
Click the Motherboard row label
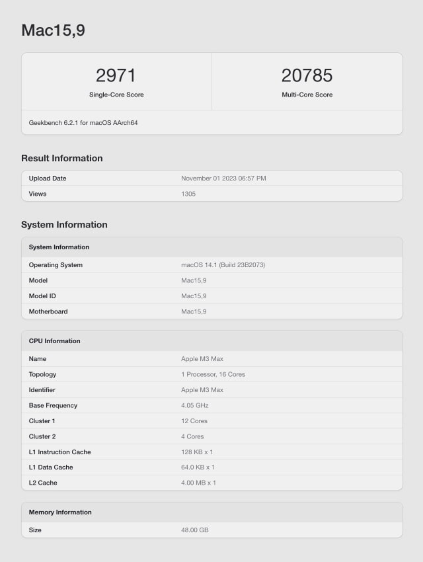pos(48,311)
